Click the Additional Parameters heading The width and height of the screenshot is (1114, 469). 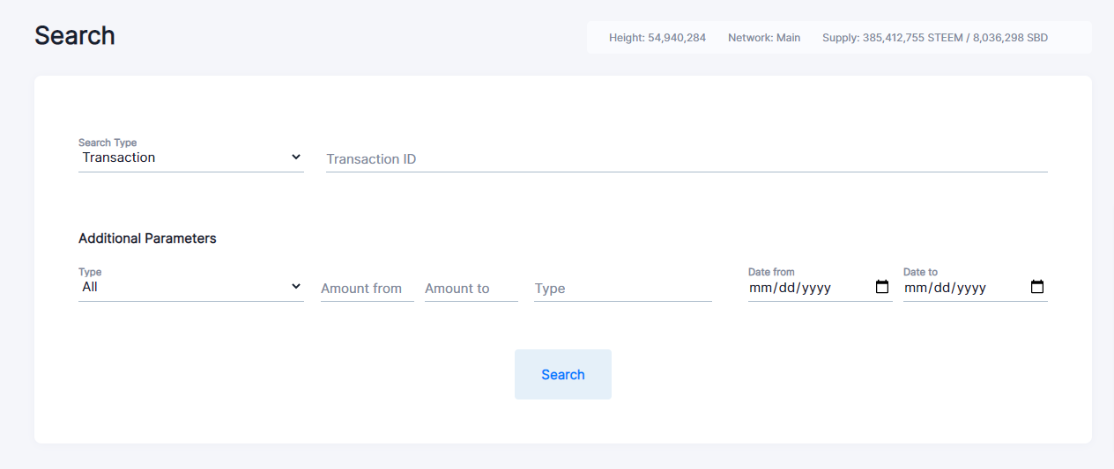pos(147,238)
